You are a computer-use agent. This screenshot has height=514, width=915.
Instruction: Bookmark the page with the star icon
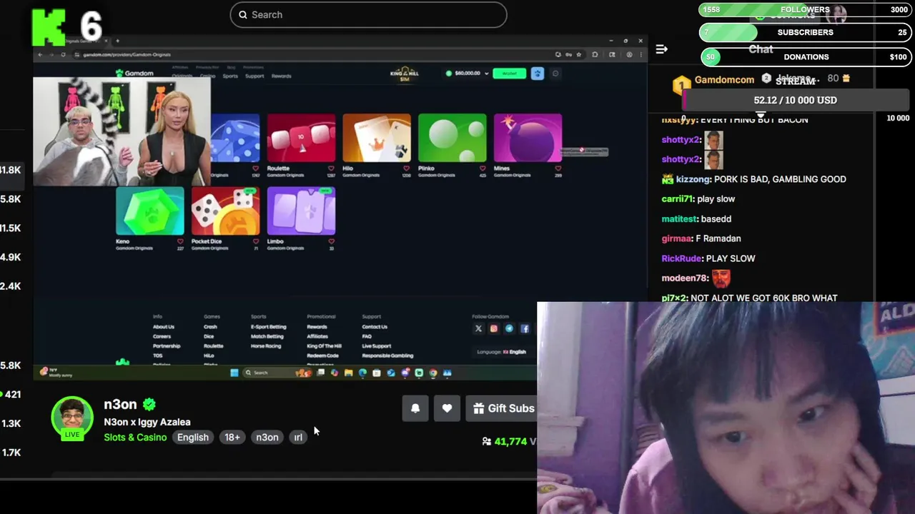click(579, 54)
